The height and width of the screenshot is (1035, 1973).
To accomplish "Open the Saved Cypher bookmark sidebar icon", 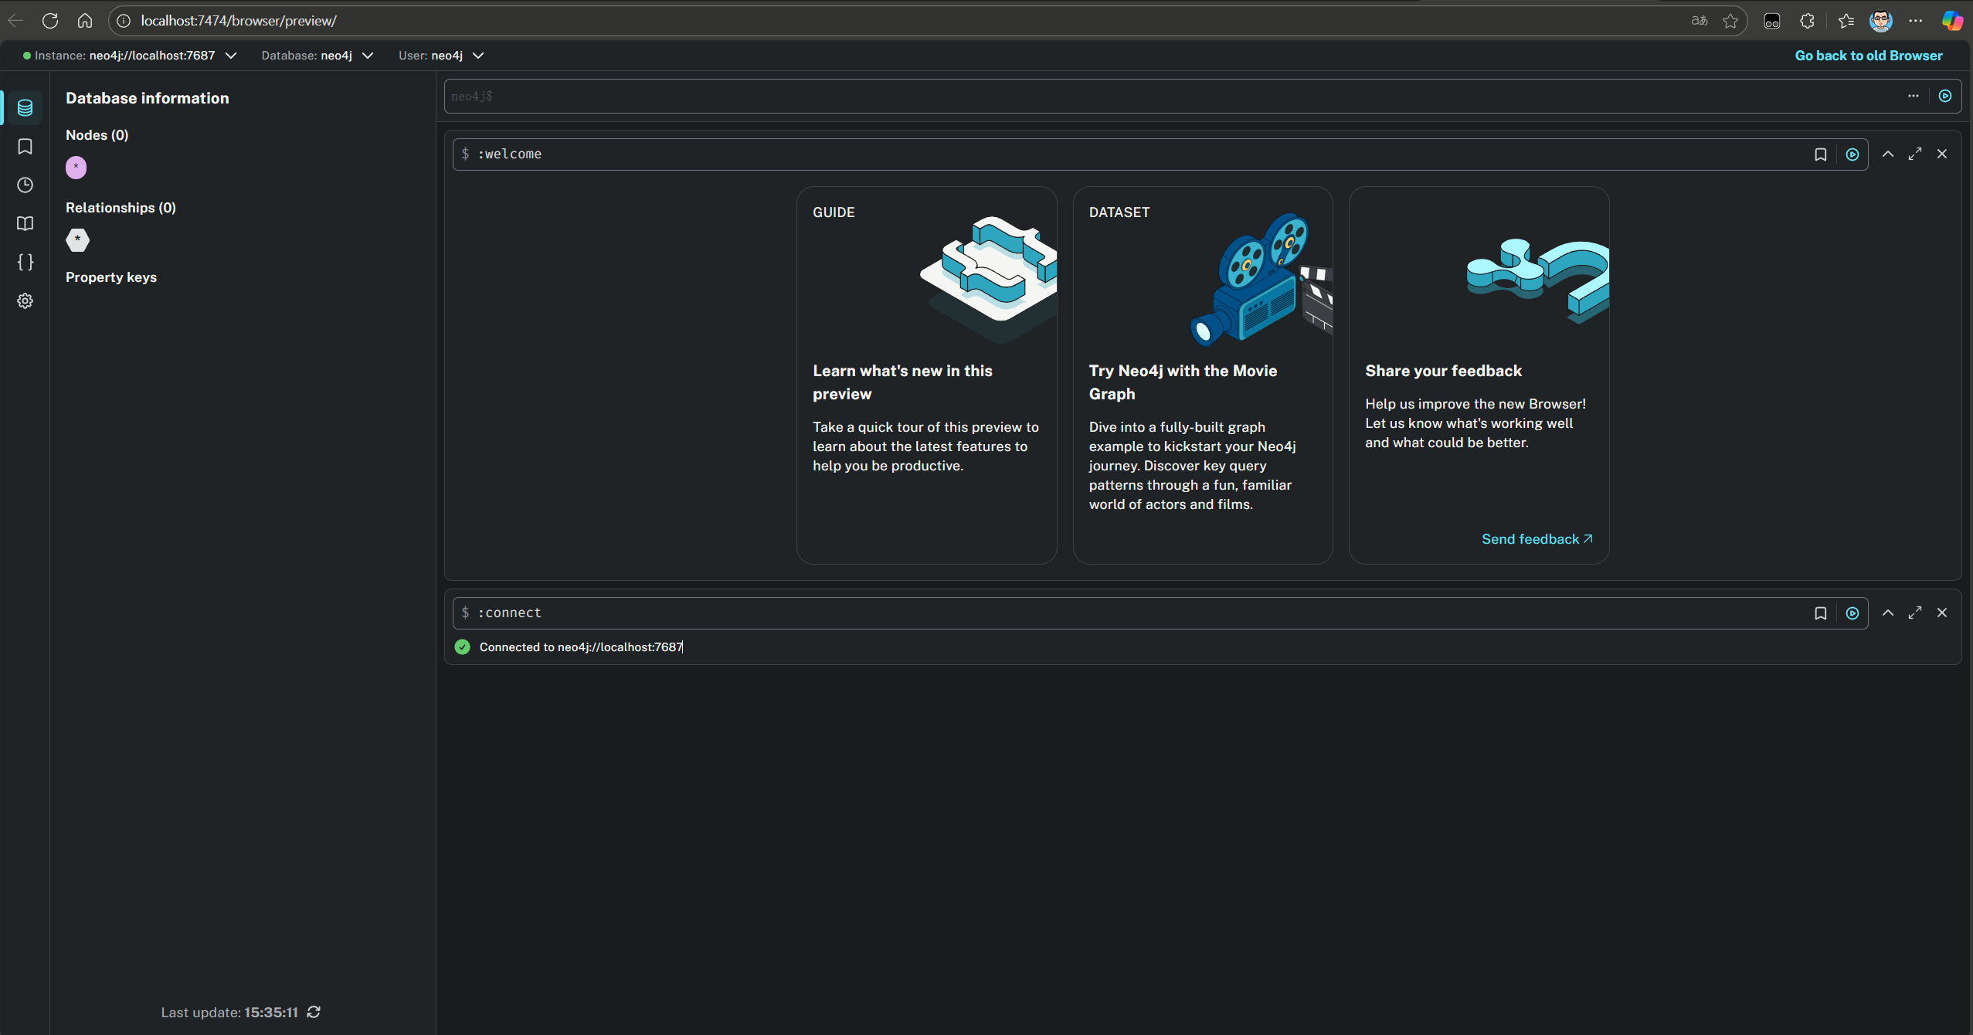I will (25, 147).
